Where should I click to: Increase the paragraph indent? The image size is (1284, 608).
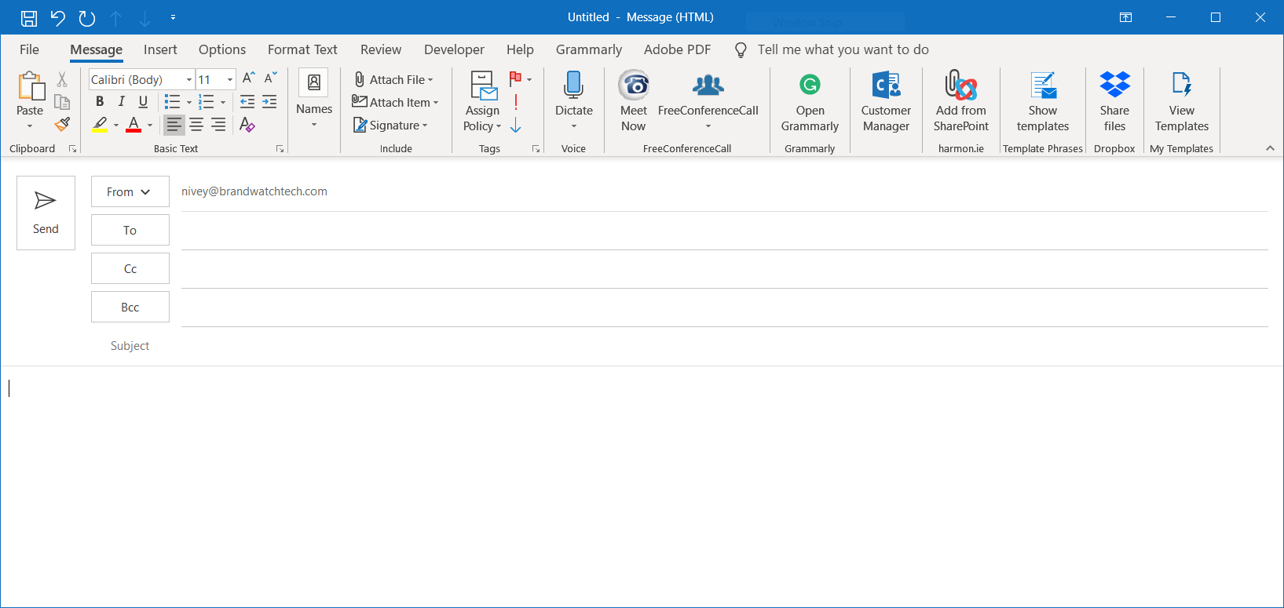[x=269, y=101]
